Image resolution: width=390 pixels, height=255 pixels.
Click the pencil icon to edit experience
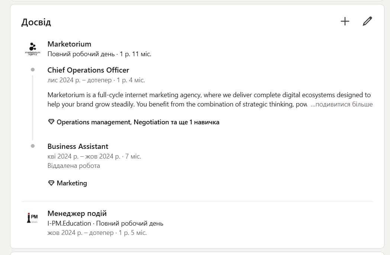click(367, 21)
